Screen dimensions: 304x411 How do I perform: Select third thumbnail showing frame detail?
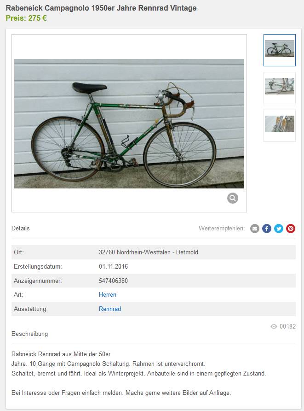coord(280,125)
